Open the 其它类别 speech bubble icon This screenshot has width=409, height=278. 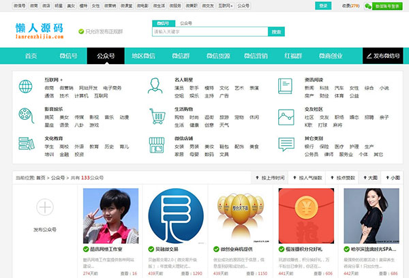[286, 144]
